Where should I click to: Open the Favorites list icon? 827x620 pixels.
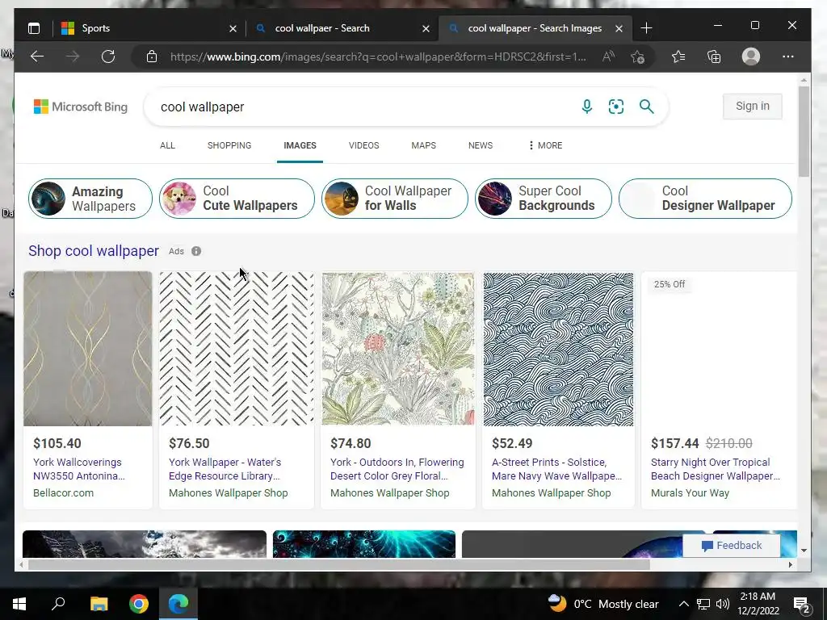pyautogui.click(x=678, y=57)
